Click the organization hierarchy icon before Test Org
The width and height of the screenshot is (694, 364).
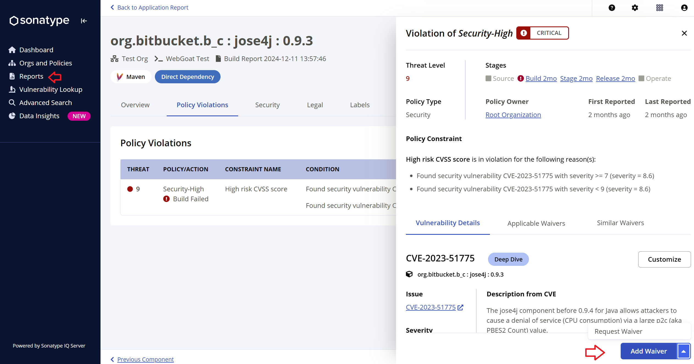coord(115,59)
